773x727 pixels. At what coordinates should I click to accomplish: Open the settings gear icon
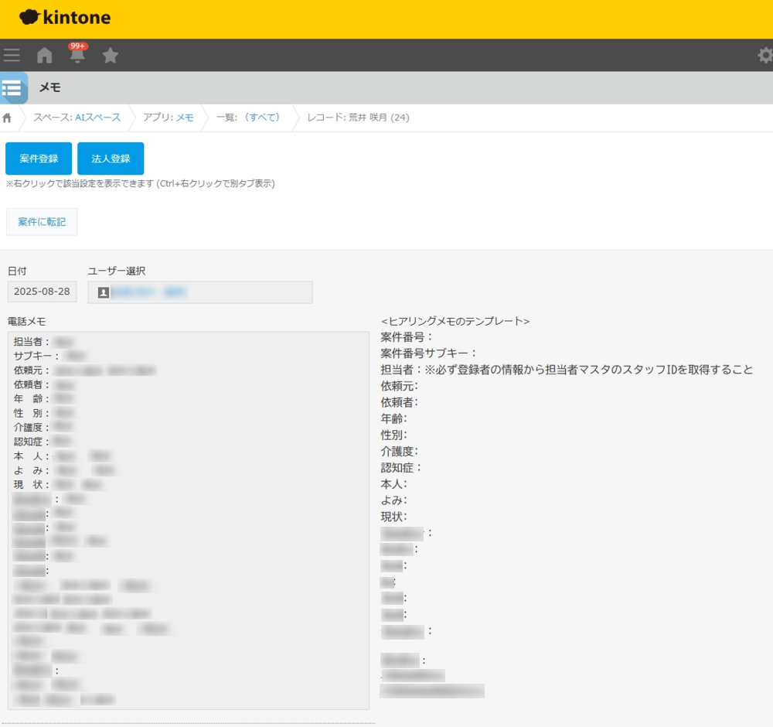tap(764, 55)
